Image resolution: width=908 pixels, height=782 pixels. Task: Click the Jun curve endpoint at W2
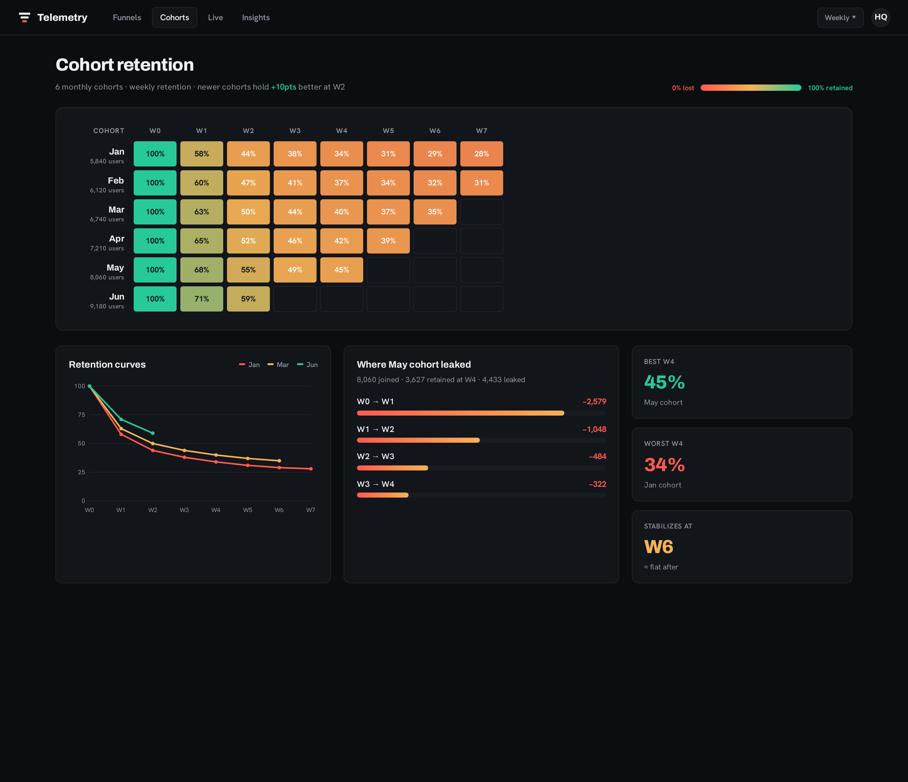point(153,433)
